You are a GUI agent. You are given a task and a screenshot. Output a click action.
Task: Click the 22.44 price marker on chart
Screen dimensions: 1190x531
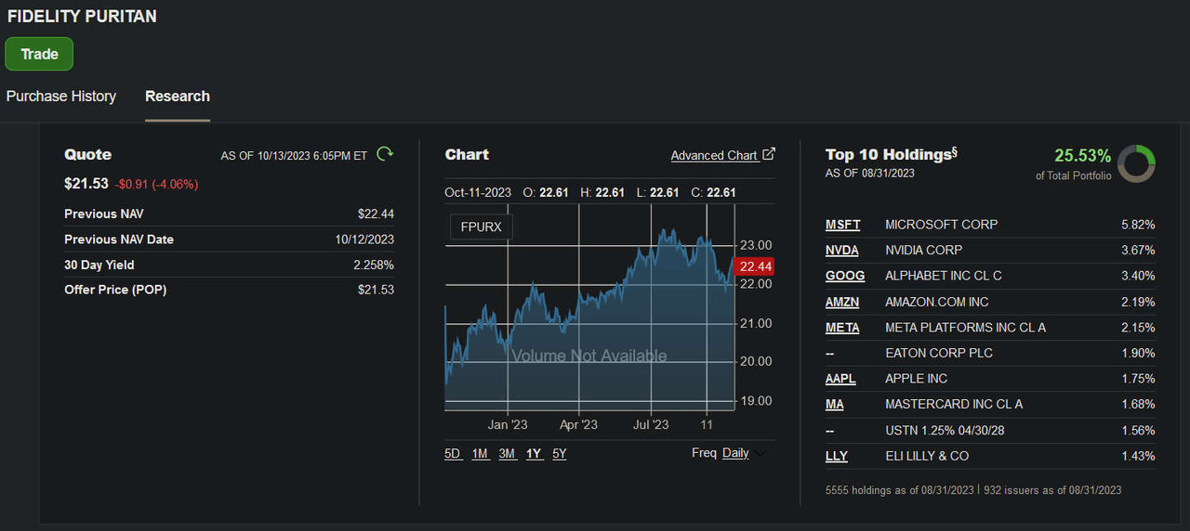point(754,266)
